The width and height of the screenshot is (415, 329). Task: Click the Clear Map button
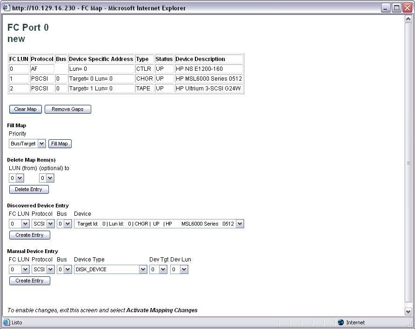click(26, 109)
